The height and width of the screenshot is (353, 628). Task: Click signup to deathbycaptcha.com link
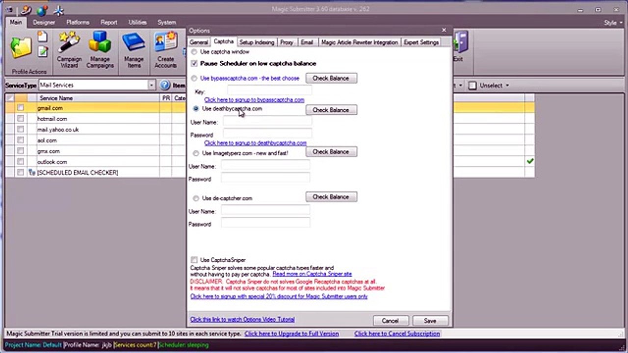255,143
